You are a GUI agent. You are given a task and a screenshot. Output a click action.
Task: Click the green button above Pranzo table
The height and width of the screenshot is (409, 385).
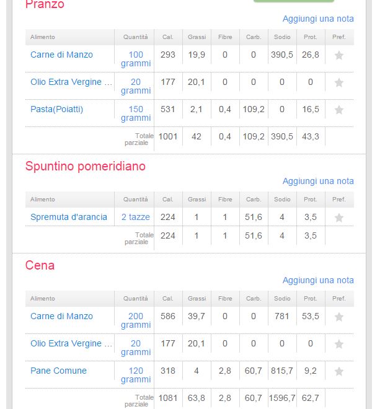[x=294, y=1]
